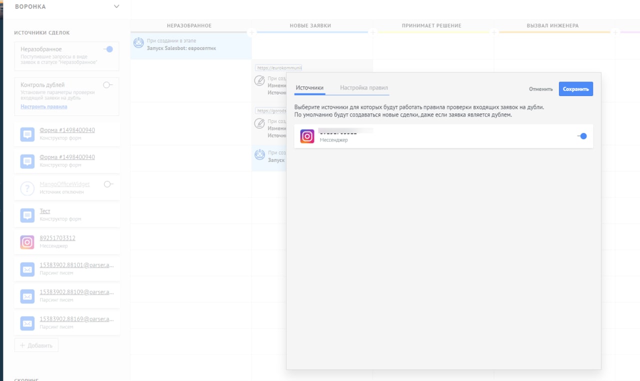This screenshot has height=381, width=640.
Task: Click the mail icon for 15383902.88169 parser
Action: 27,323
